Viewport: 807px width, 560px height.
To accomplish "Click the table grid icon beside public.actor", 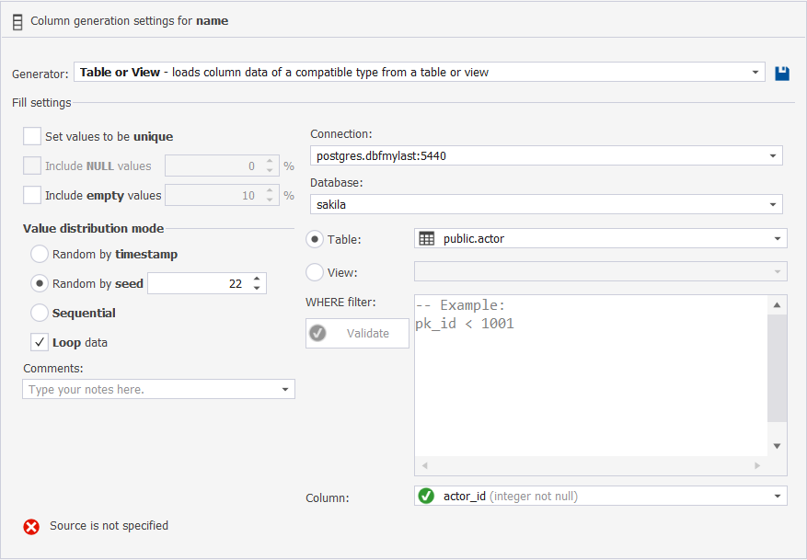I will pos(427,238).
